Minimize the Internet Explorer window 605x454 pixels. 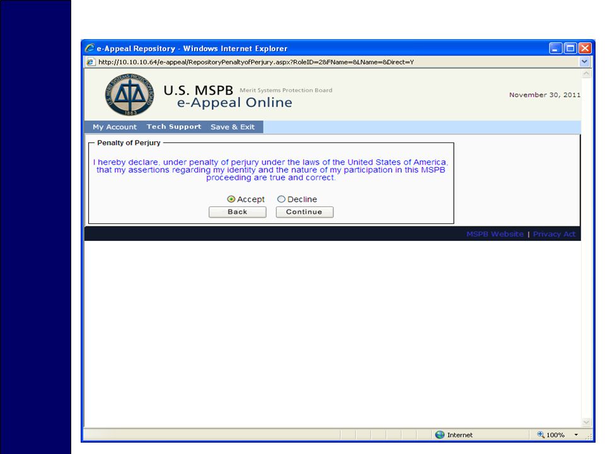point(555,49)
